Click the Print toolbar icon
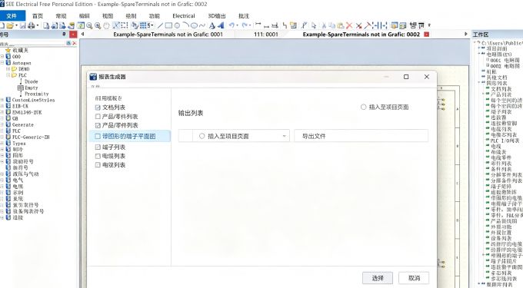 (x=32, y=25)
